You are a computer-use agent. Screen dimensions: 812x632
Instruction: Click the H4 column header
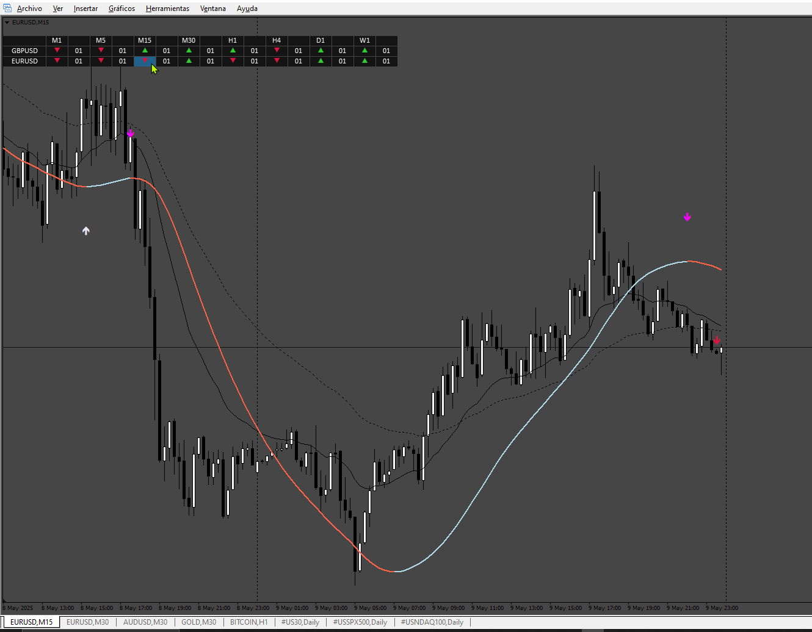[277, 40]
